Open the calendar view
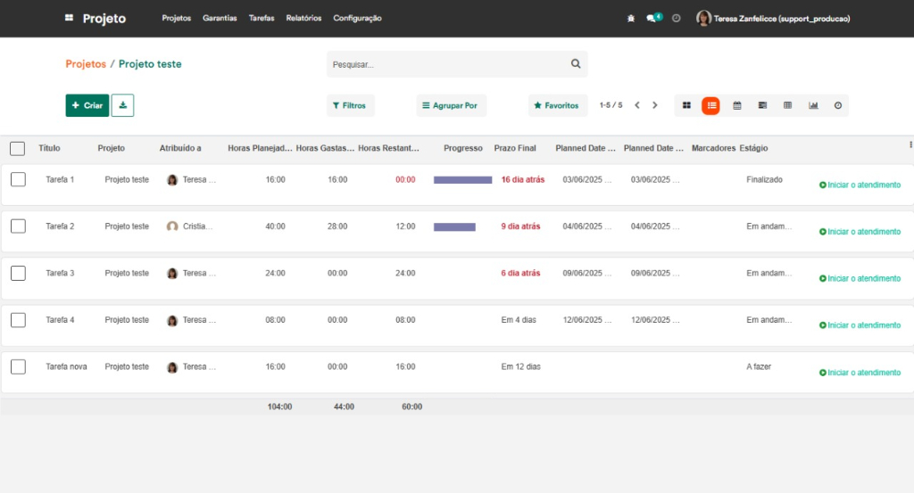This screenshot has width=914, height=493. point(737,105)
